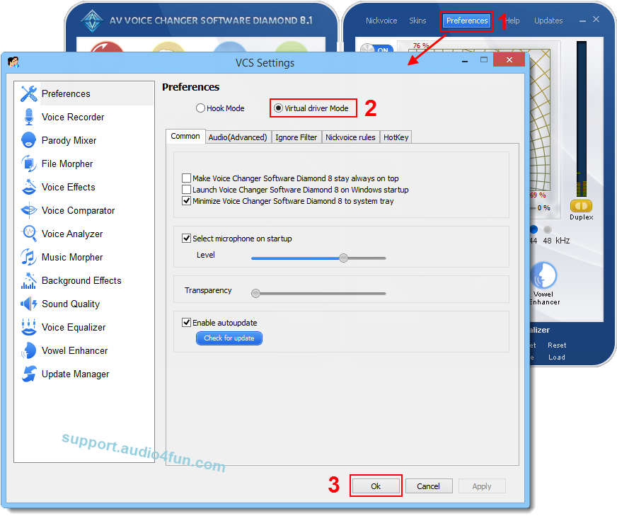Screen dimensions: 617x516
Task: Click the Background Effects icon
Action: point(29,280)
